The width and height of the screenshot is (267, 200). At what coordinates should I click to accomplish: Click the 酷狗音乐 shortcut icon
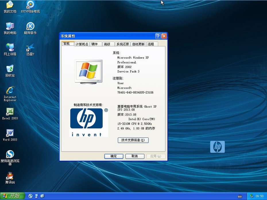[30, 28]
